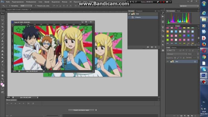Select the Dodge tool
The width and height of the screenshot is (208, 117).
pos(2,58)
